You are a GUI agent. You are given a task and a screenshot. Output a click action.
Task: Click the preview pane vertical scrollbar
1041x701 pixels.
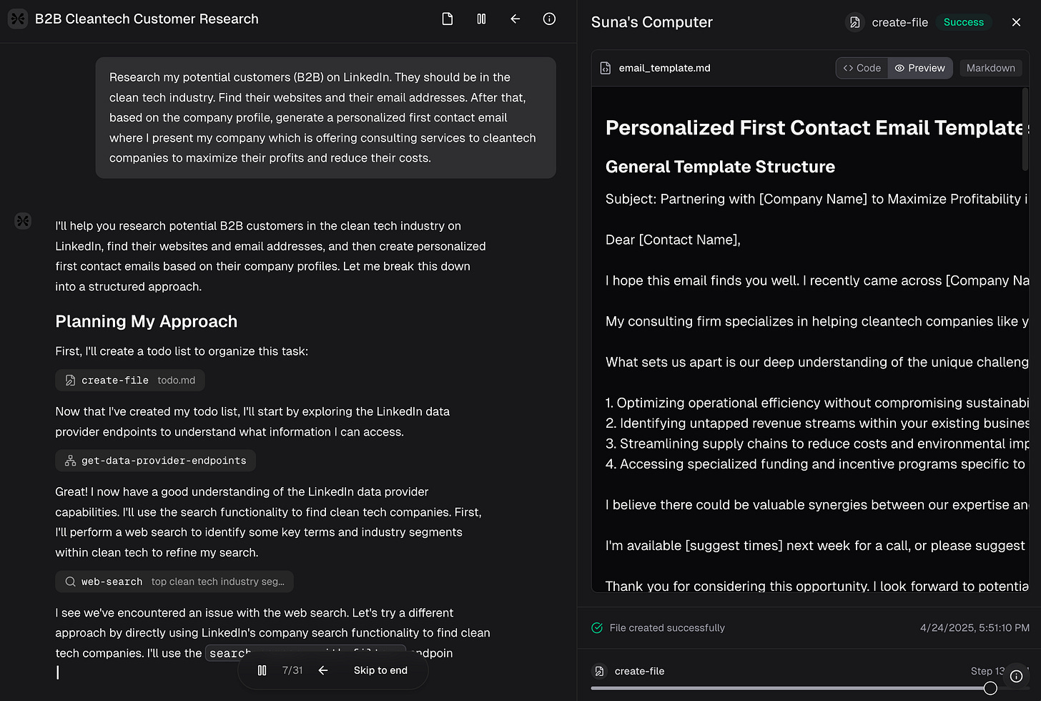tap(1025, 129)
